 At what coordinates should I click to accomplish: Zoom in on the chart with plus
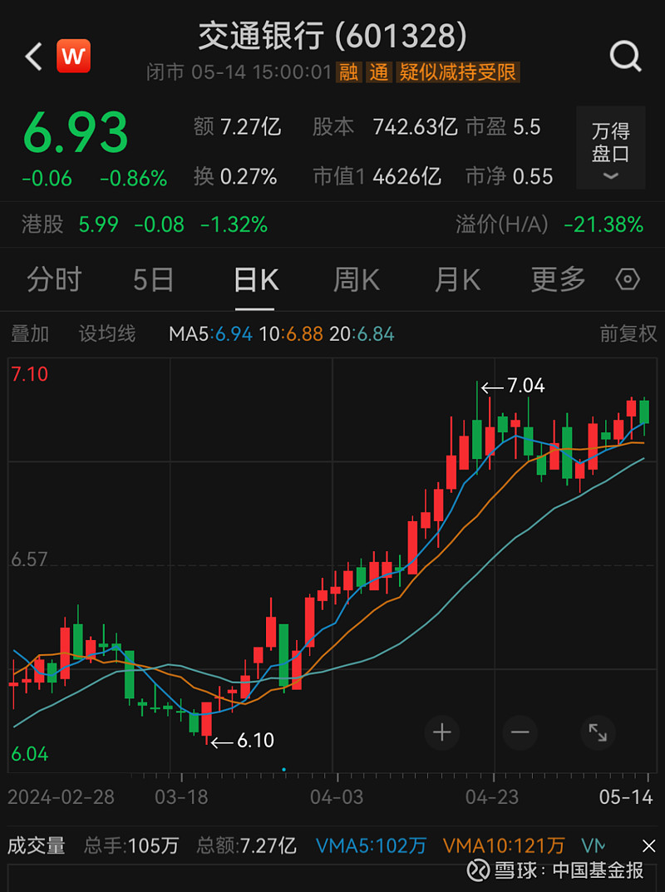441,732
